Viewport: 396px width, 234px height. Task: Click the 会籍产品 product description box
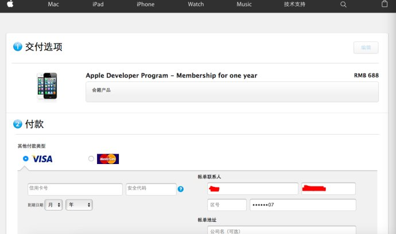tap(232, 92)
